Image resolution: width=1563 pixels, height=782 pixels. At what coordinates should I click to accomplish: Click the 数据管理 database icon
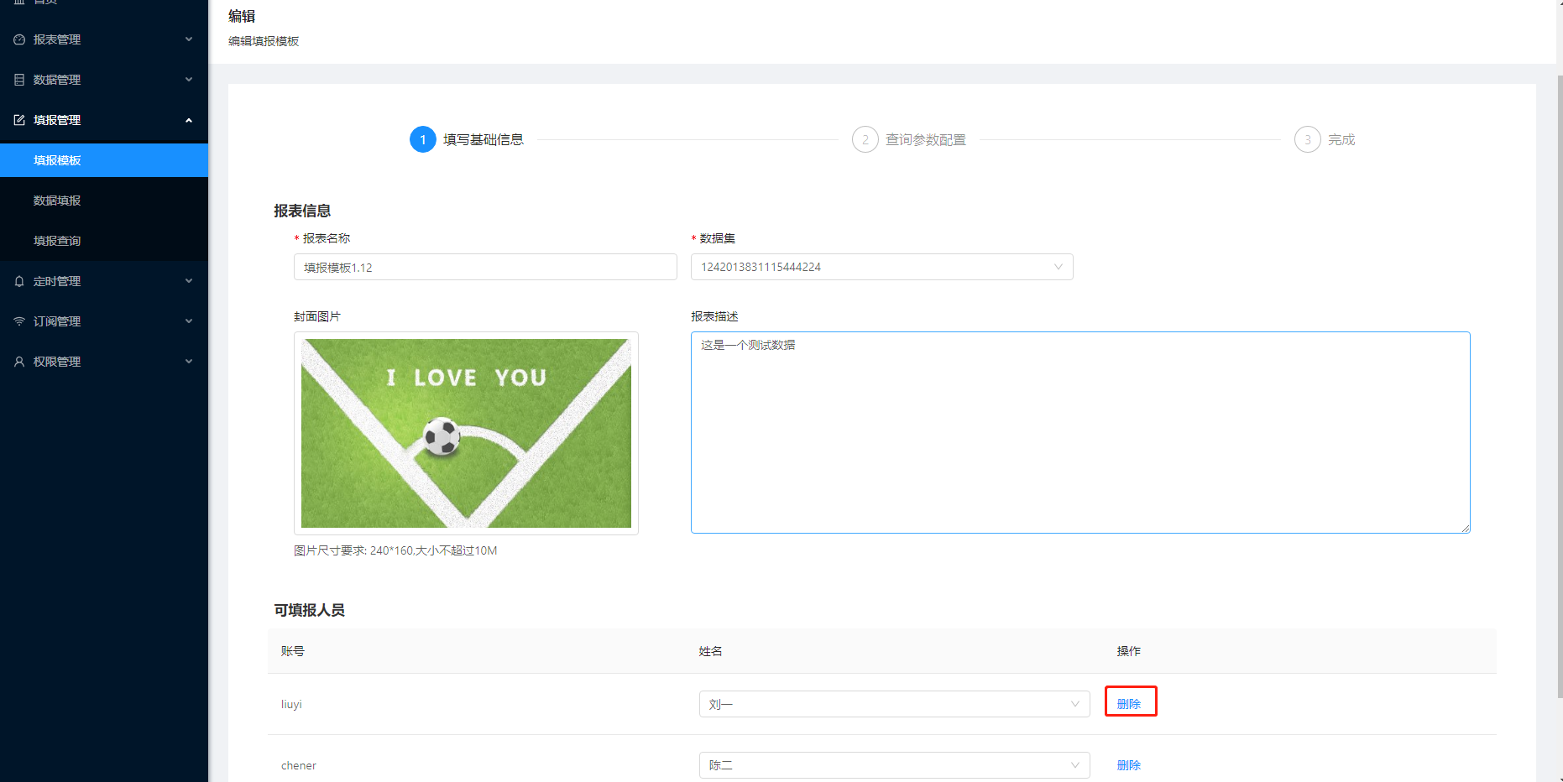point(19,80)
